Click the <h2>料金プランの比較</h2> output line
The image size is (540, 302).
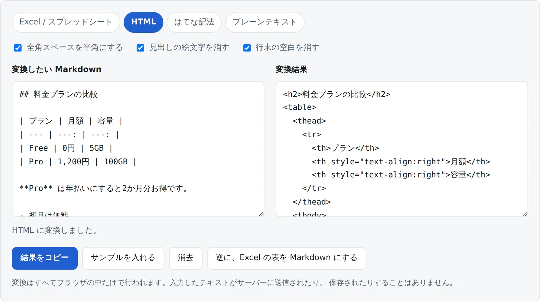click(337, 94)
